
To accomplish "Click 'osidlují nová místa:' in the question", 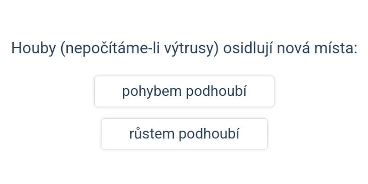I will (x=290, y=48).
